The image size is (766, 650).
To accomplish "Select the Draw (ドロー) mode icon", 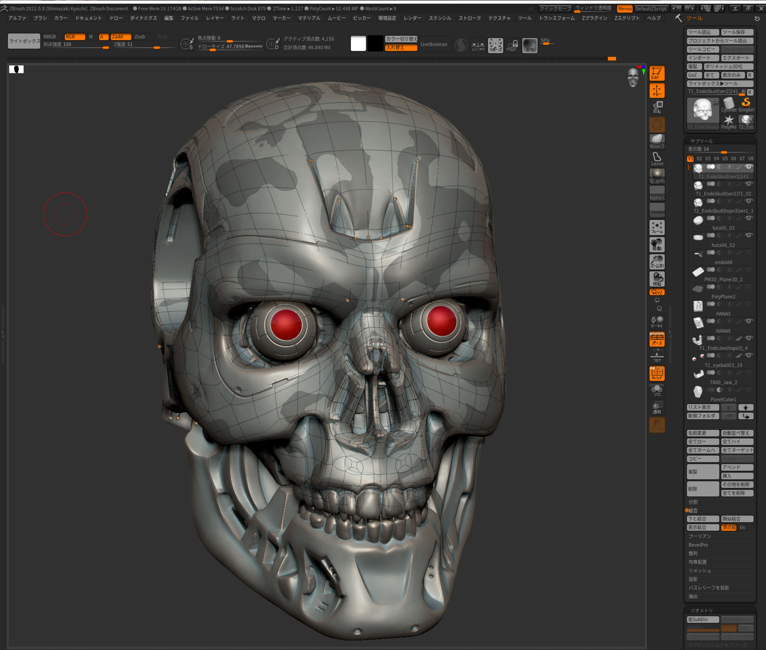I will coord(657,90).
